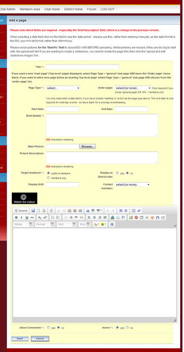
Task: Set Active to yes
Action: tap(117, 328)
